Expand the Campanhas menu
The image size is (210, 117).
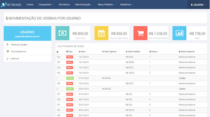pos(46,4)
